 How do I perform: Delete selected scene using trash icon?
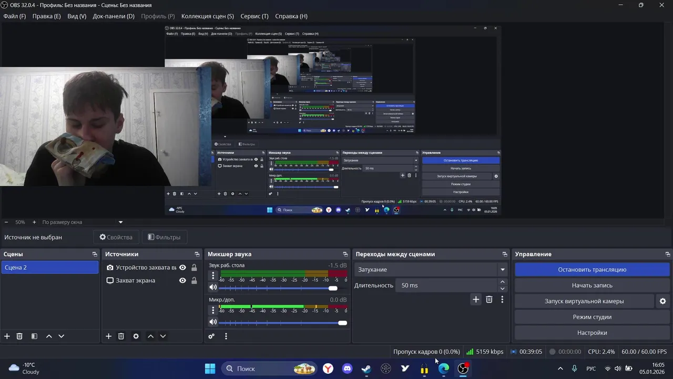[x=19, y=336]
